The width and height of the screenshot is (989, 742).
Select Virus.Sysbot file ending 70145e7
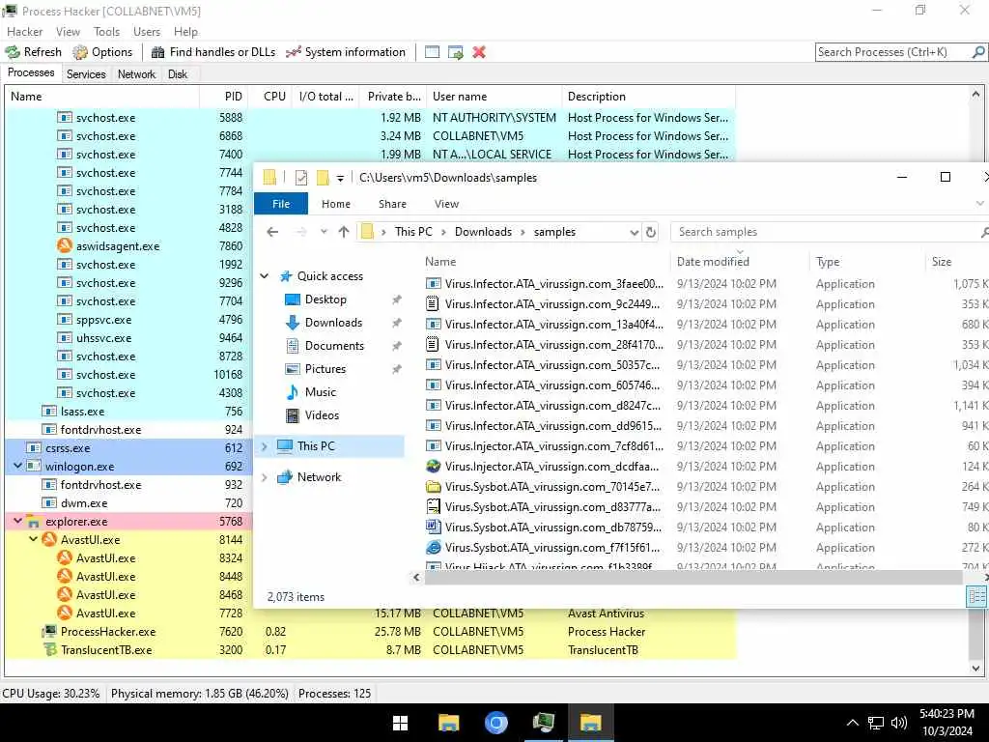coord(551,487)
